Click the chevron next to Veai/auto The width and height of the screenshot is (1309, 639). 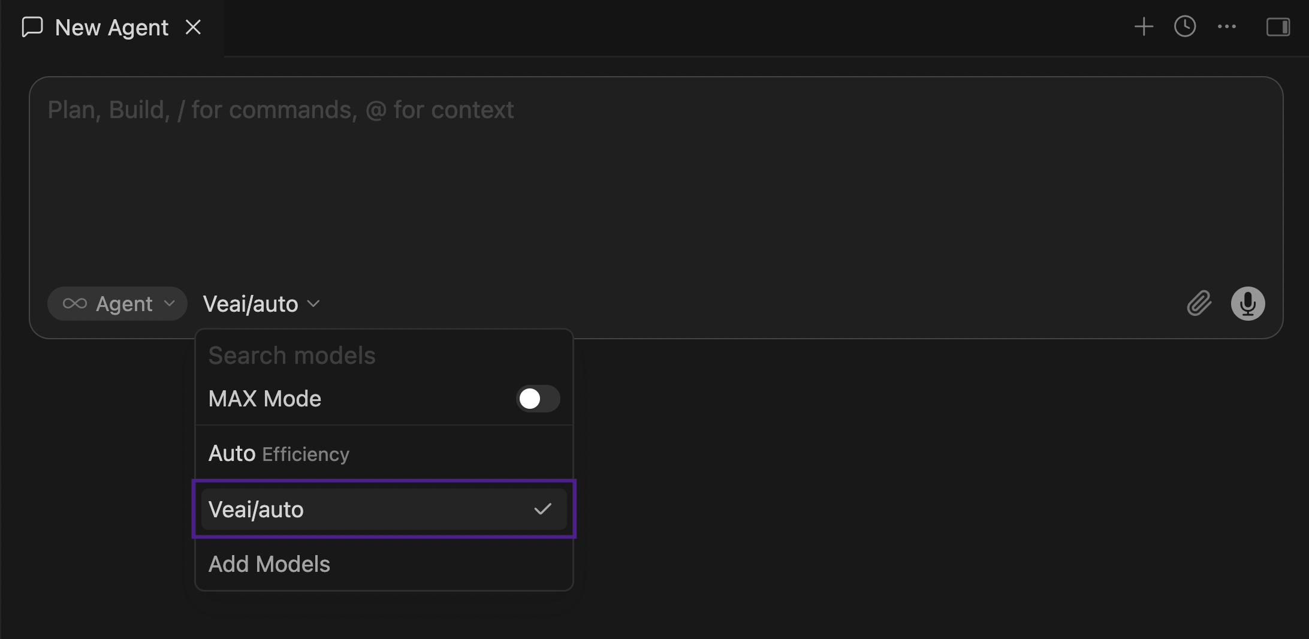(313, 304)
